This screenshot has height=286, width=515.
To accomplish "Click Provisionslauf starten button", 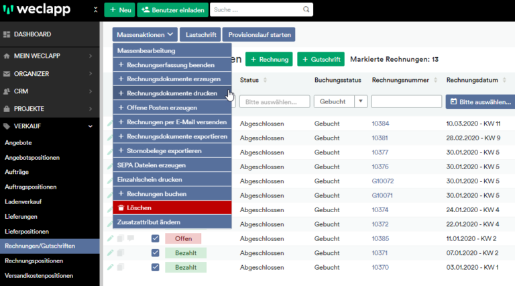I will pos(259,34).
